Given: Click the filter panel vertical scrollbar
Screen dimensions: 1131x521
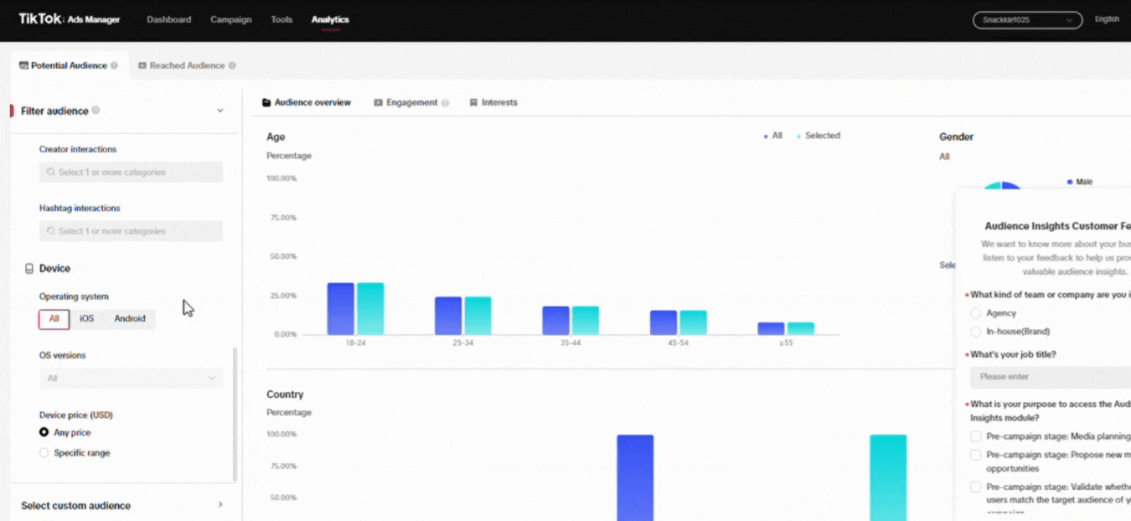Looking at the screenshot, I should point(235,415).
